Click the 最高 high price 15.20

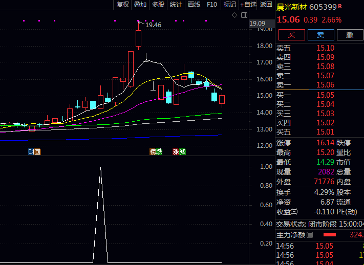[x=326, y=152]
